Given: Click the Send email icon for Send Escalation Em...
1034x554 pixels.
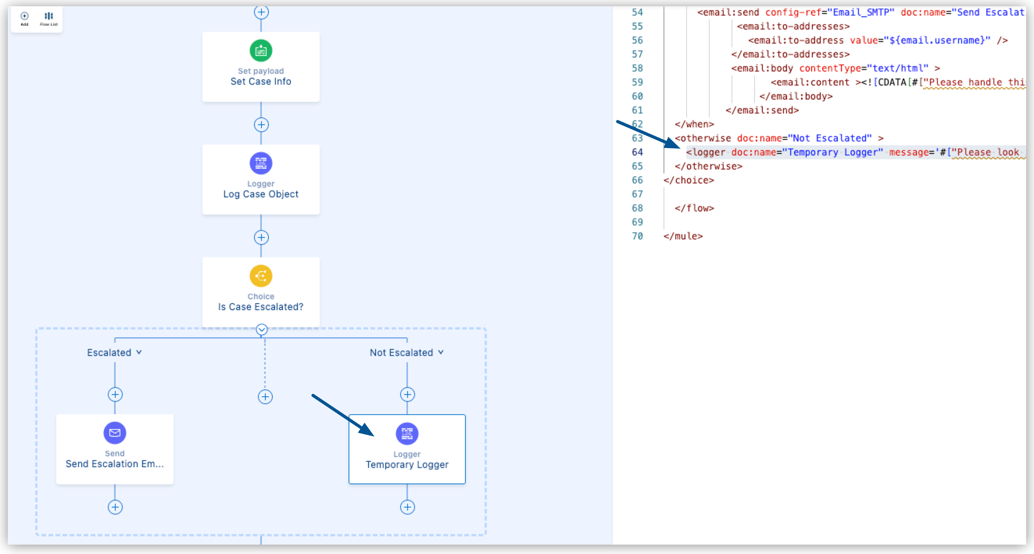Looking at the screenshot, I should (x=114, y=433).
